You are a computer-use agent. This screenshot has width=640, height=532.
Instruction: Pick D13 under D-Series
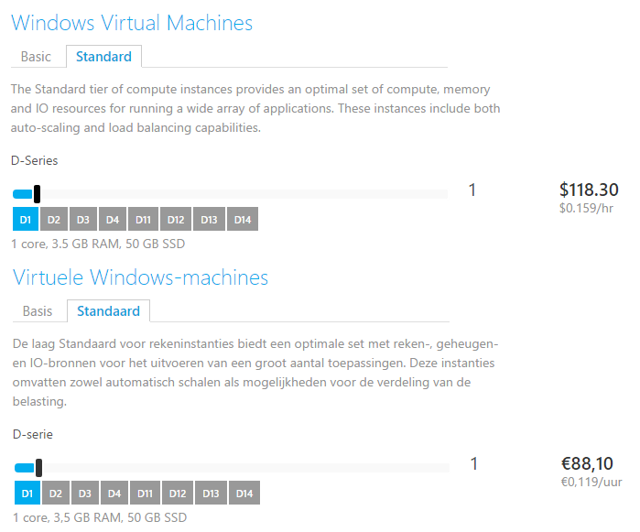[209, 220]
